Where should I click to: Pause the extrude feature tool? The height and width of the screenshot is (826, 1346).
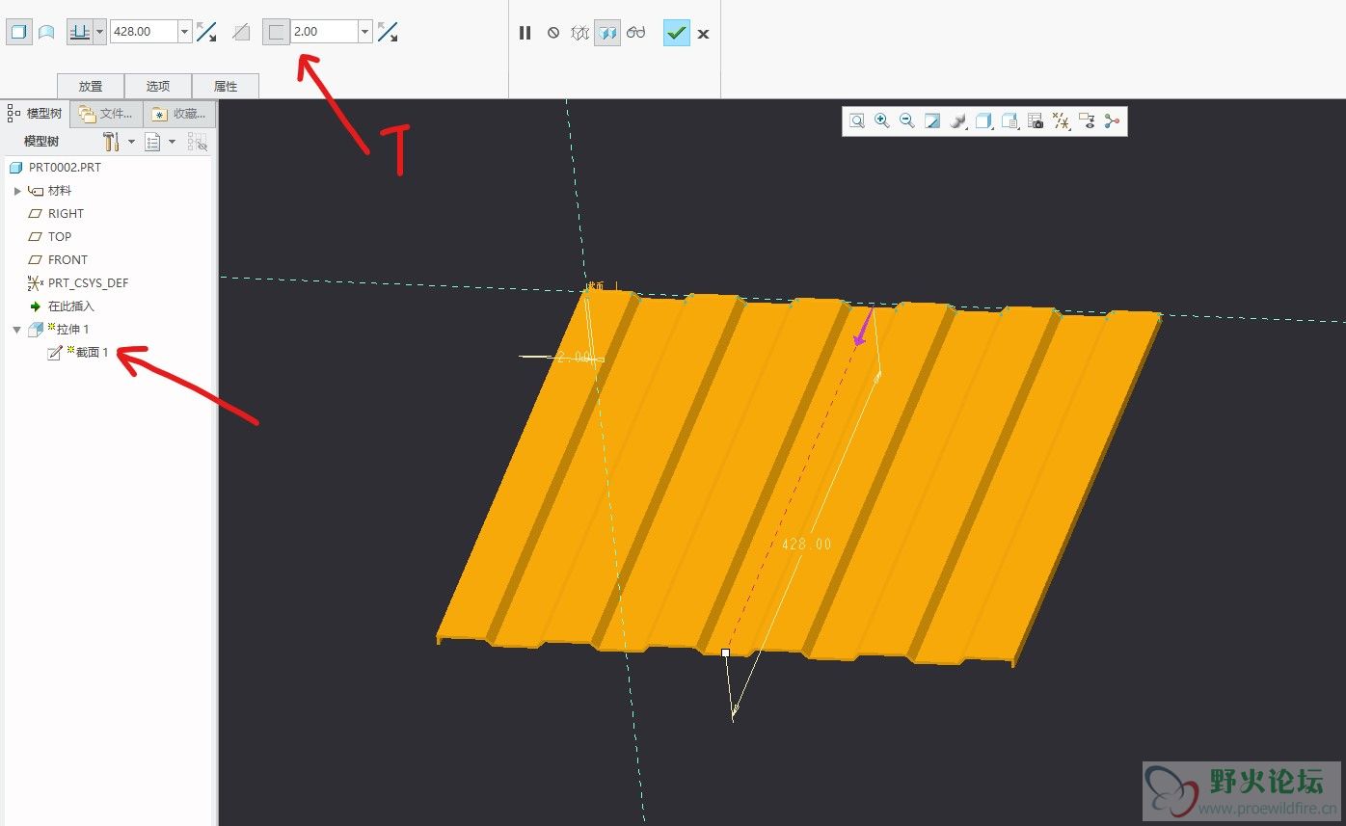[x=525, y=33]
